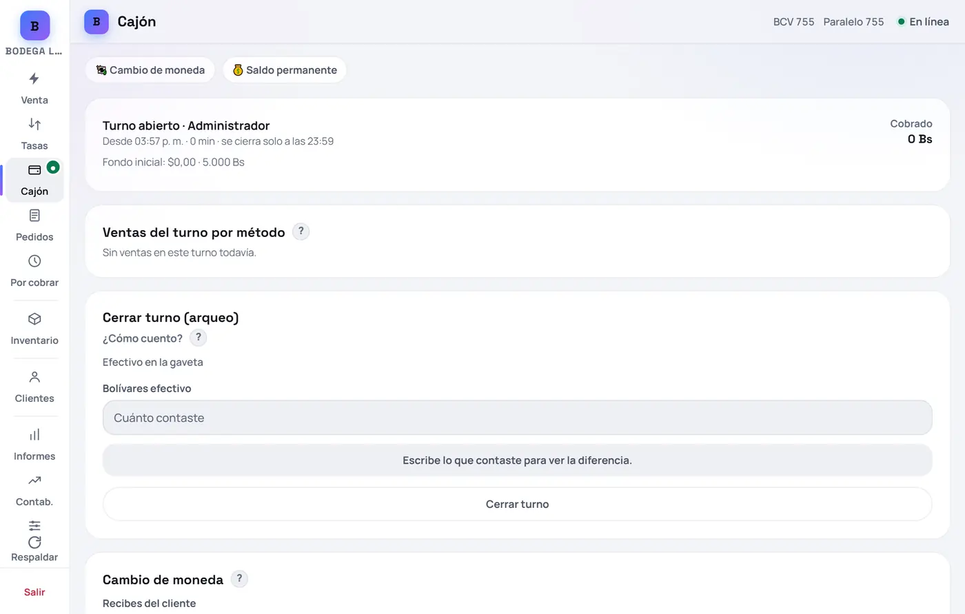Open the Inventario box icon

pos(34,319)
